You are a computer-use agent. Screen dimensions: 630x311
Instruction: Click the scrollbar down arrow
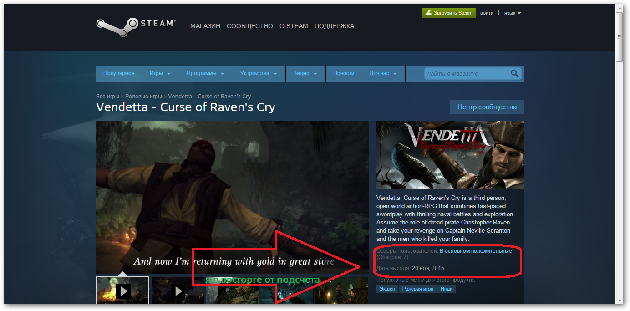click(x=619, y=300)
